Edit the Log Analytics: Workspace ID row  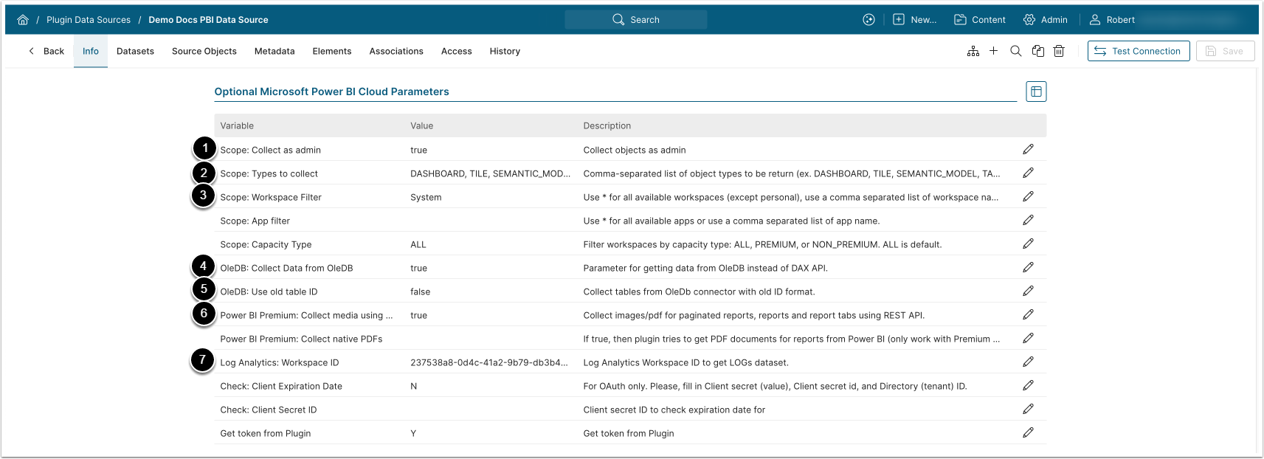1028,362
